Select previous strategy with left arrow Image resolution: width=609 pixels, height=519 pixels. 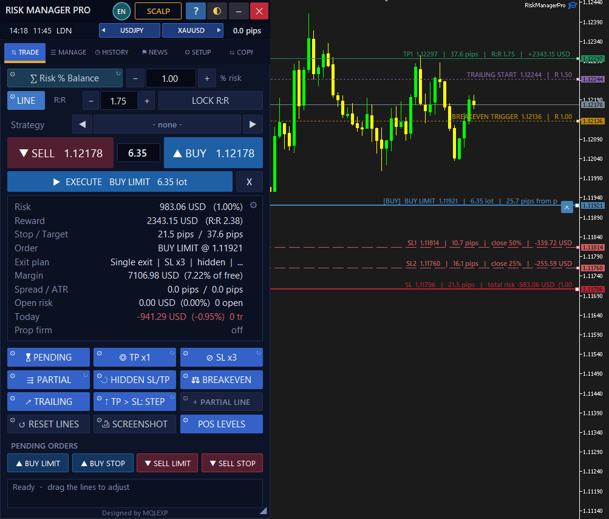point(83,124)
